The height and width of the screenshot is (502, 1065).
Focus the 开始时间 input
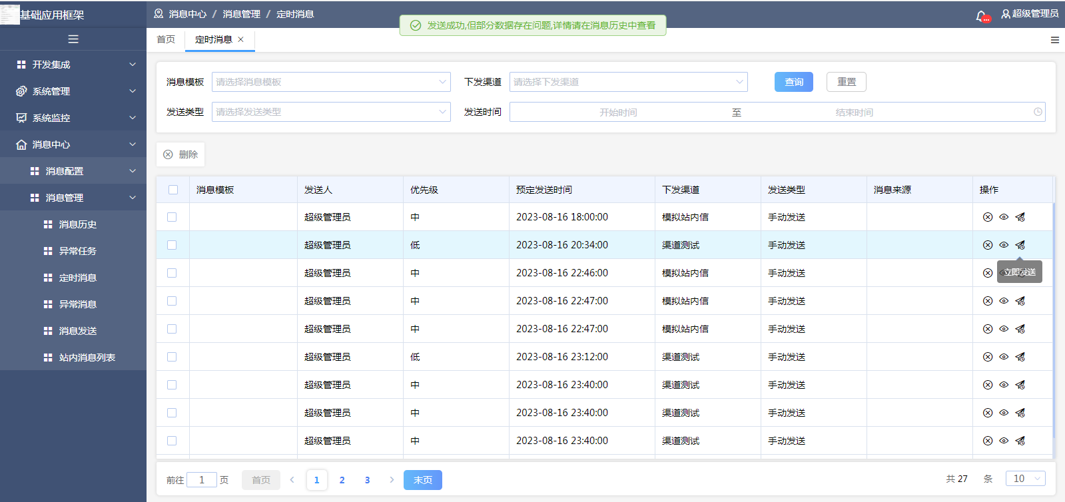pos(618,113)
